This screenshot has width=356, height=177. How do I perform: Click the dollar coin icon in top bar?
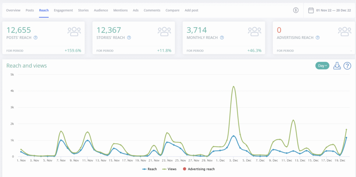tap(296, 10)
